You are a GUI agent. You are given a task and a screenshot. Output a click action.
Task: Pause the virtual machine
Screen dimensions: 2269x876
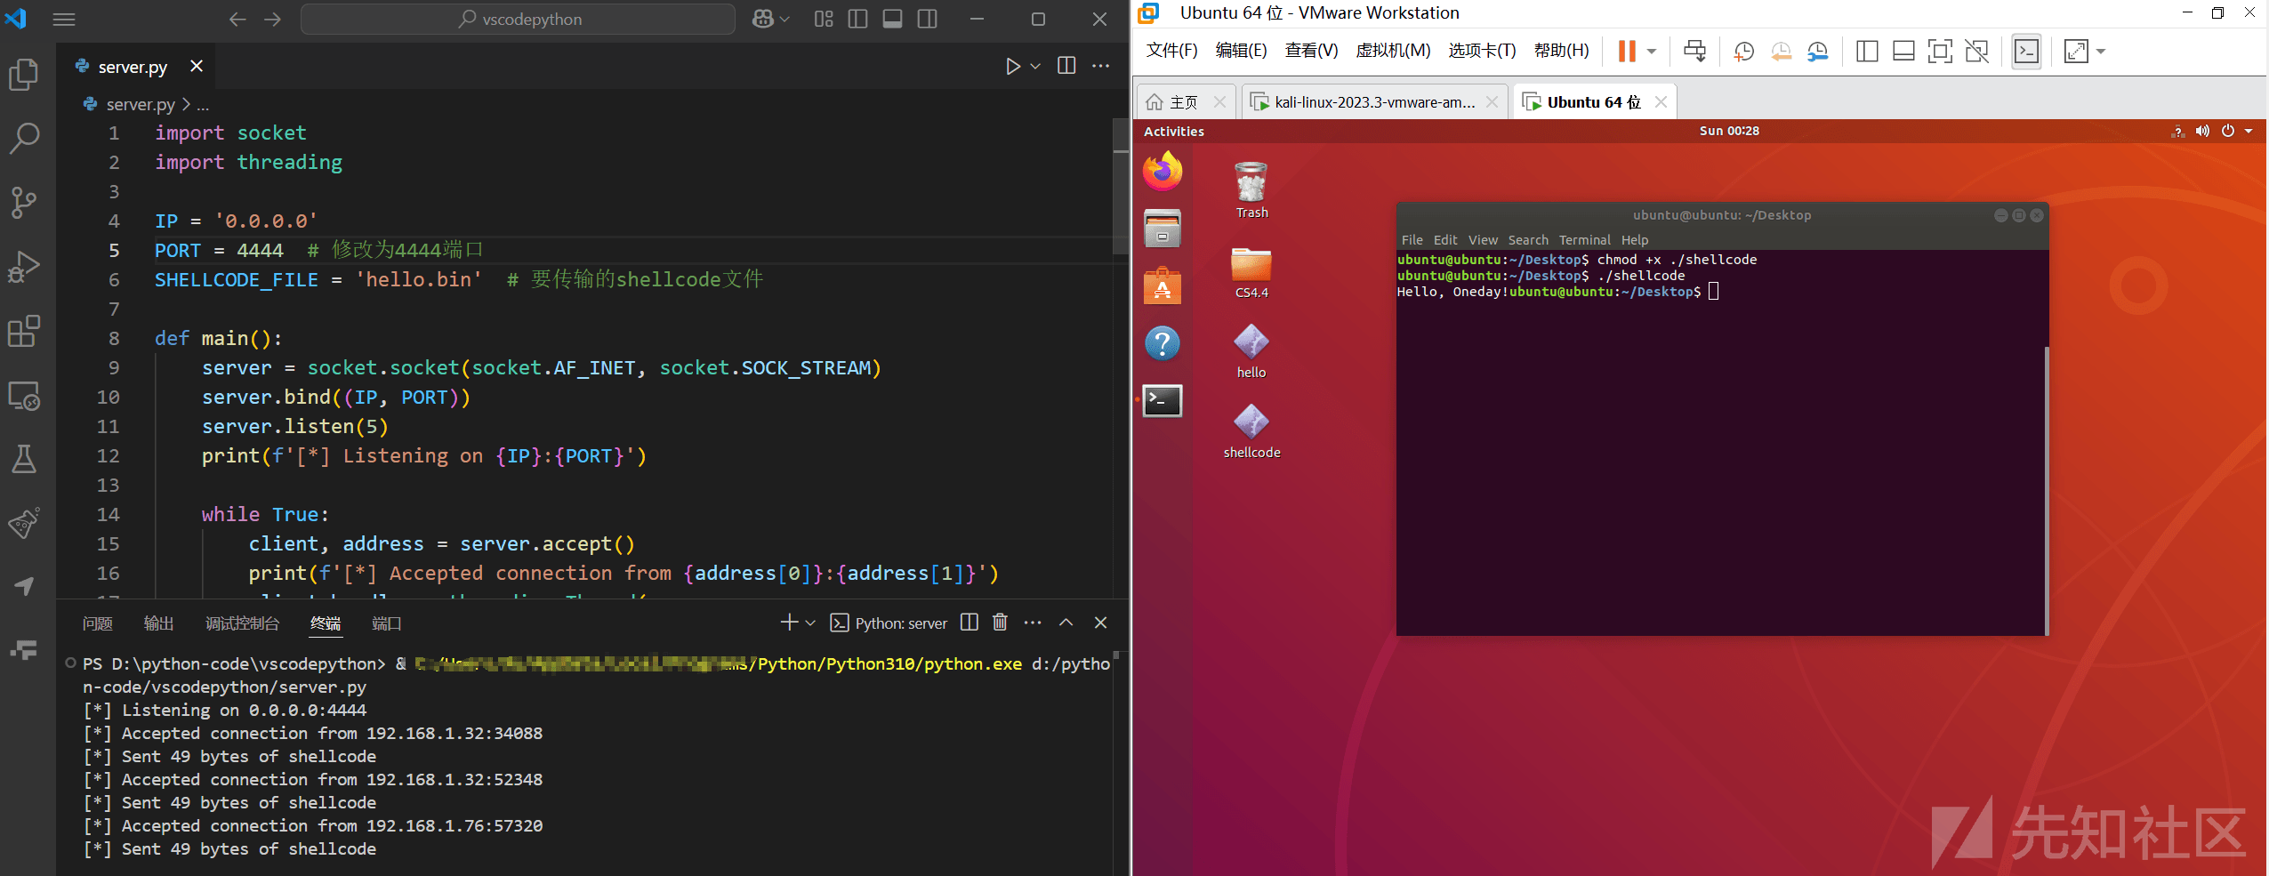(x=1627, y=52)
